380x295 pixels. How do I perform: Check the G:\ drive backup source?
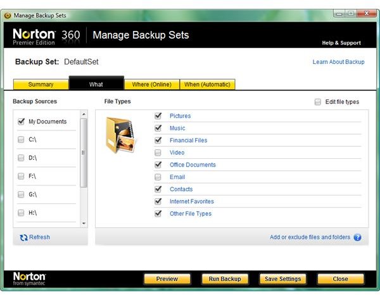[21, 194]
